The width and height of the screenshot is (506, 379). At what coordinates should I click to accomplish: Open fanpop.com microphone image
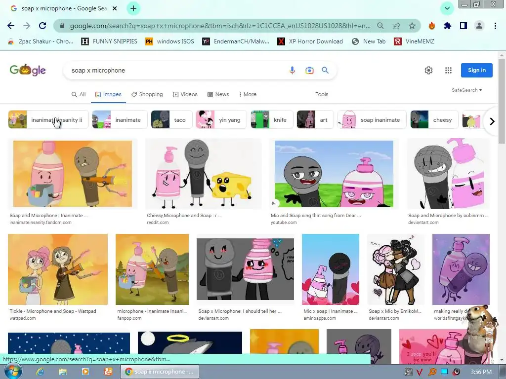click(152, 269)
